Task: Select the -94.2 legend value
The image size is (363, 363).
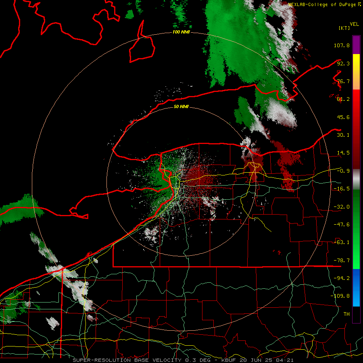Action: coord(342,278)
